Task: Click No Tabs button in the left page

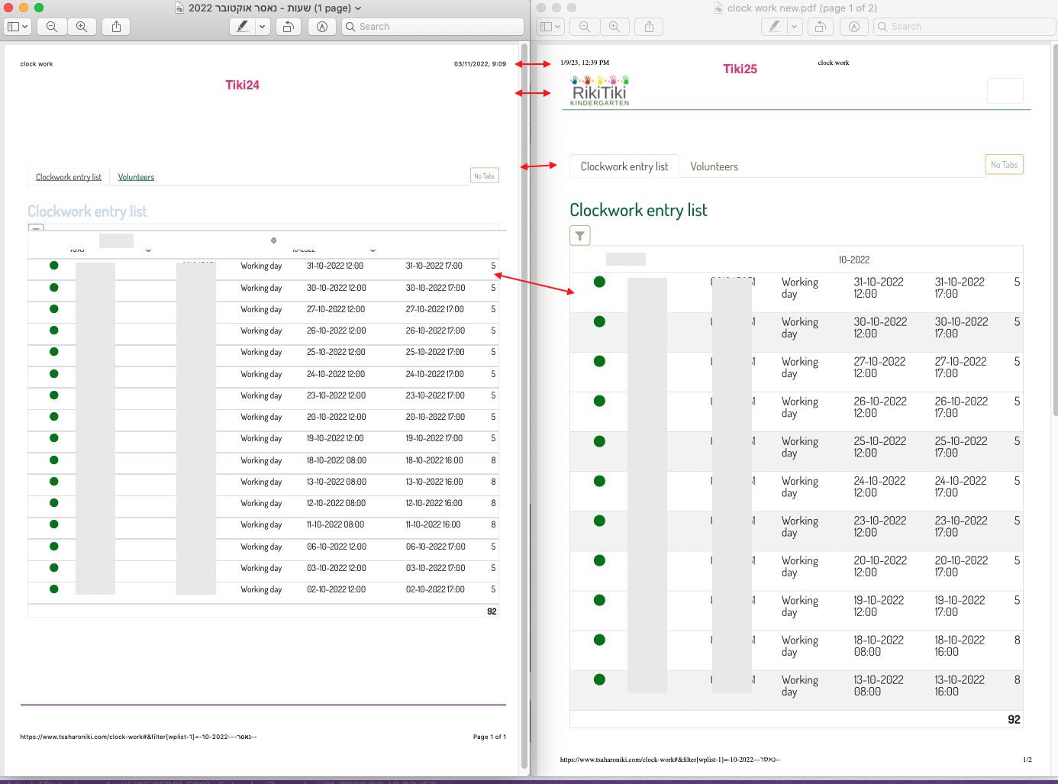Action: click(485, 176)
